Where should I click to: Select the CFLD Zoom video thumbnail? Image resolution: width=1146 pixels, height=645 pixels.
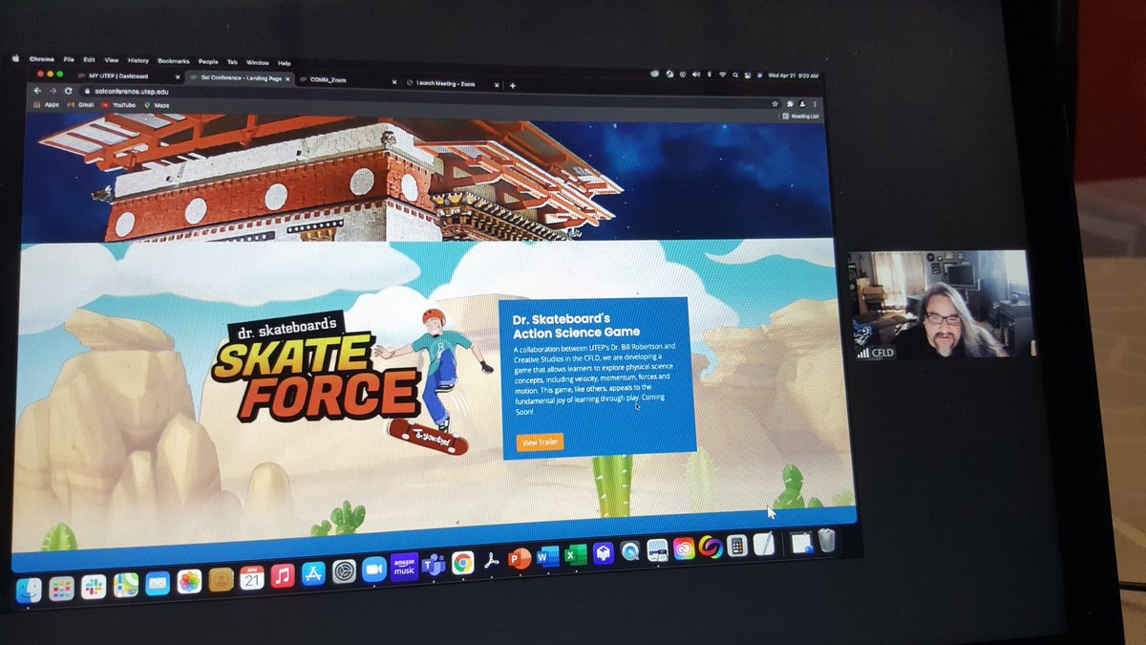click(x=940, y=305)
